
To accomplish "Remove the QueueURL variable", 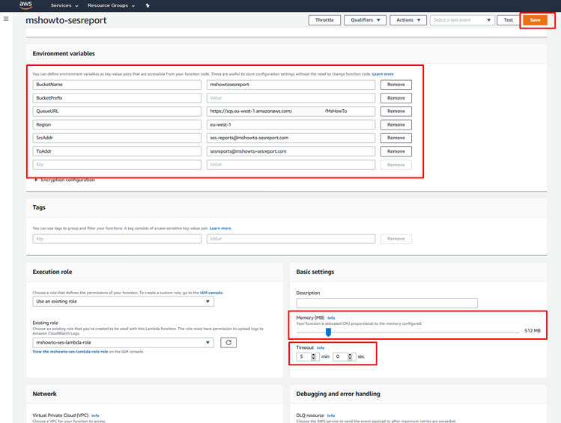I will tap(396, 112).
